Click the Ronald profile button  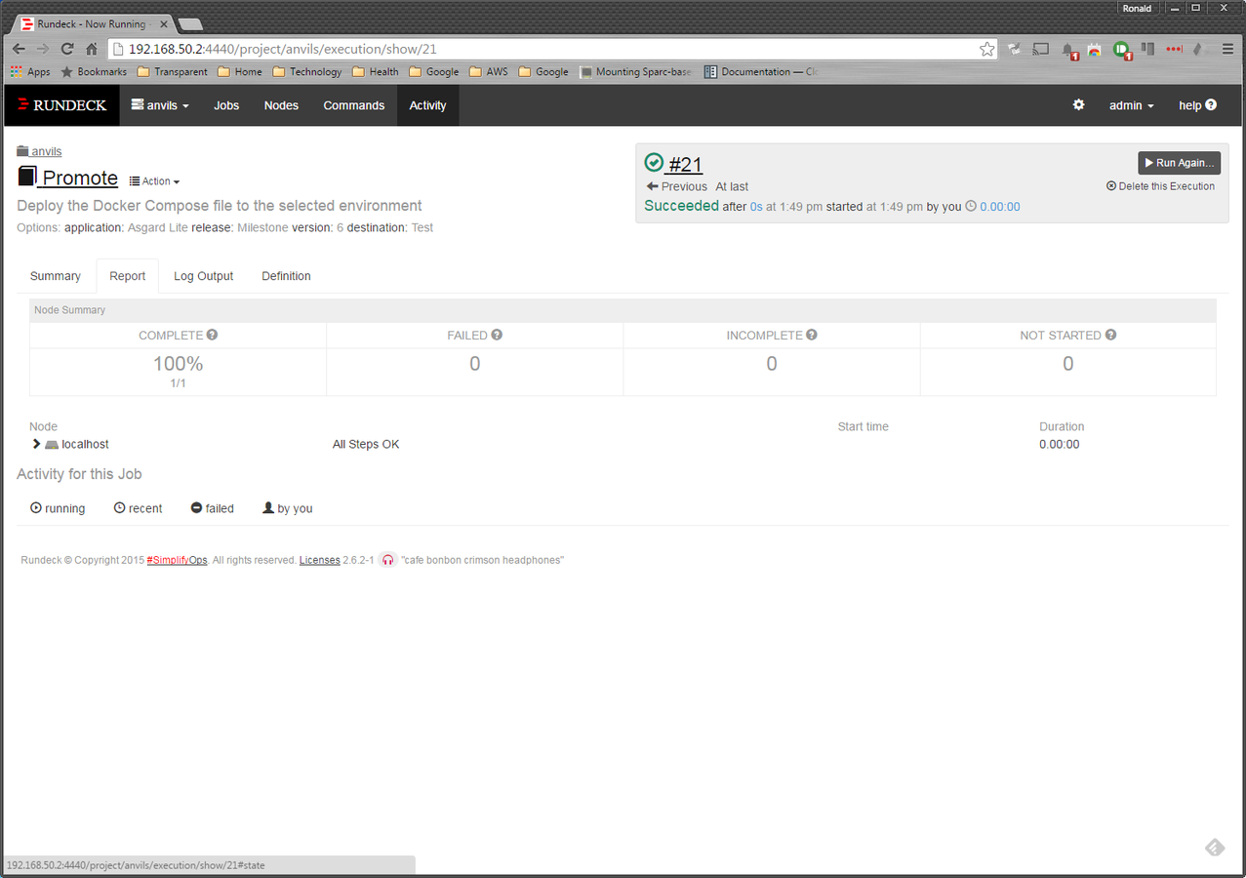click(x=1137, y=8)
